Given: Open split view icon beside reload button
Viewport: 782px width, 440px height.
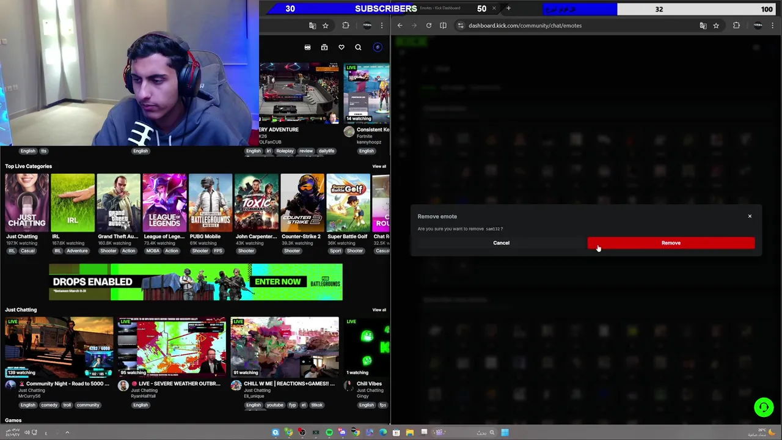Looking at the screenshot, I should pos(443,26).
